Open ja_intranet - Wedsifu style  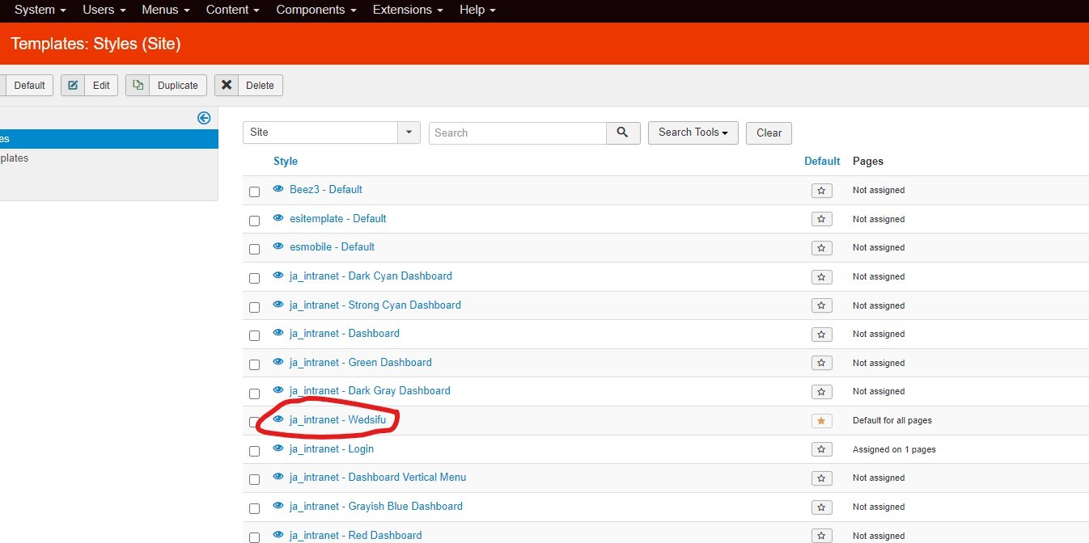coord(337,419)
